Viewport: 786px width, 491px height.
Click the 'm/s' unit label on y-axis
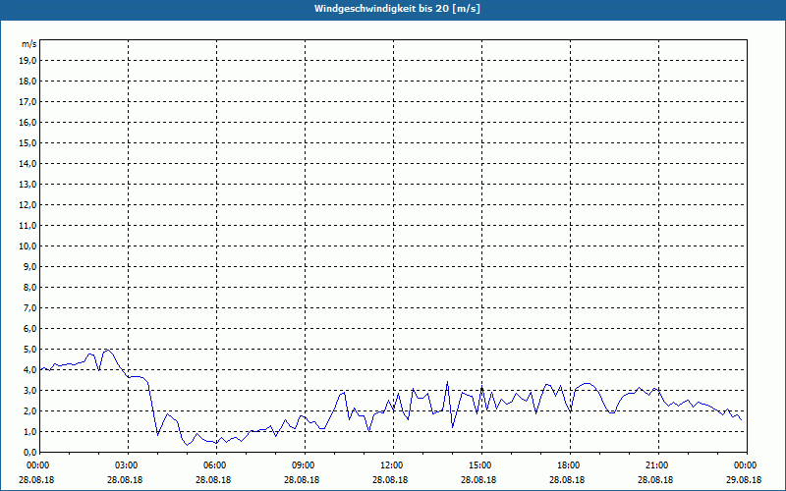point(29,44)
